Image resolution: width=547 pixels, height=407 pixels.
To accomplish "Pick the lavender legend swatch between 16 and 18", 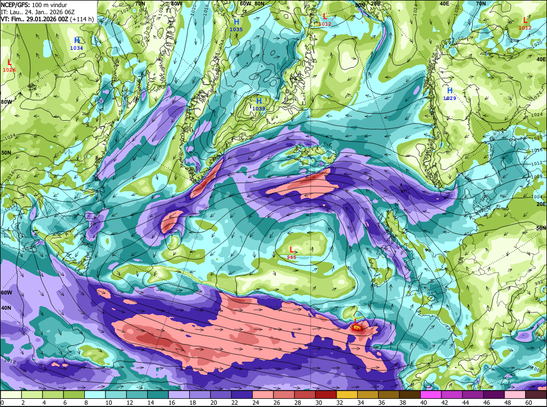I will [179, 394].
